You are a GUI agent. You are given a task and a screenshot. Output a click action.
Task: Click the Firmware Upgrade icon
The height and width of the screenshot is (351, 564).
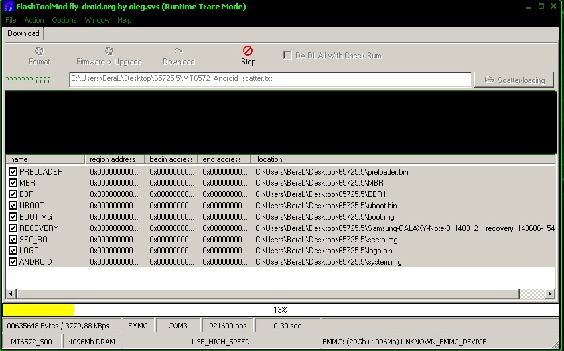coord(109,51)
